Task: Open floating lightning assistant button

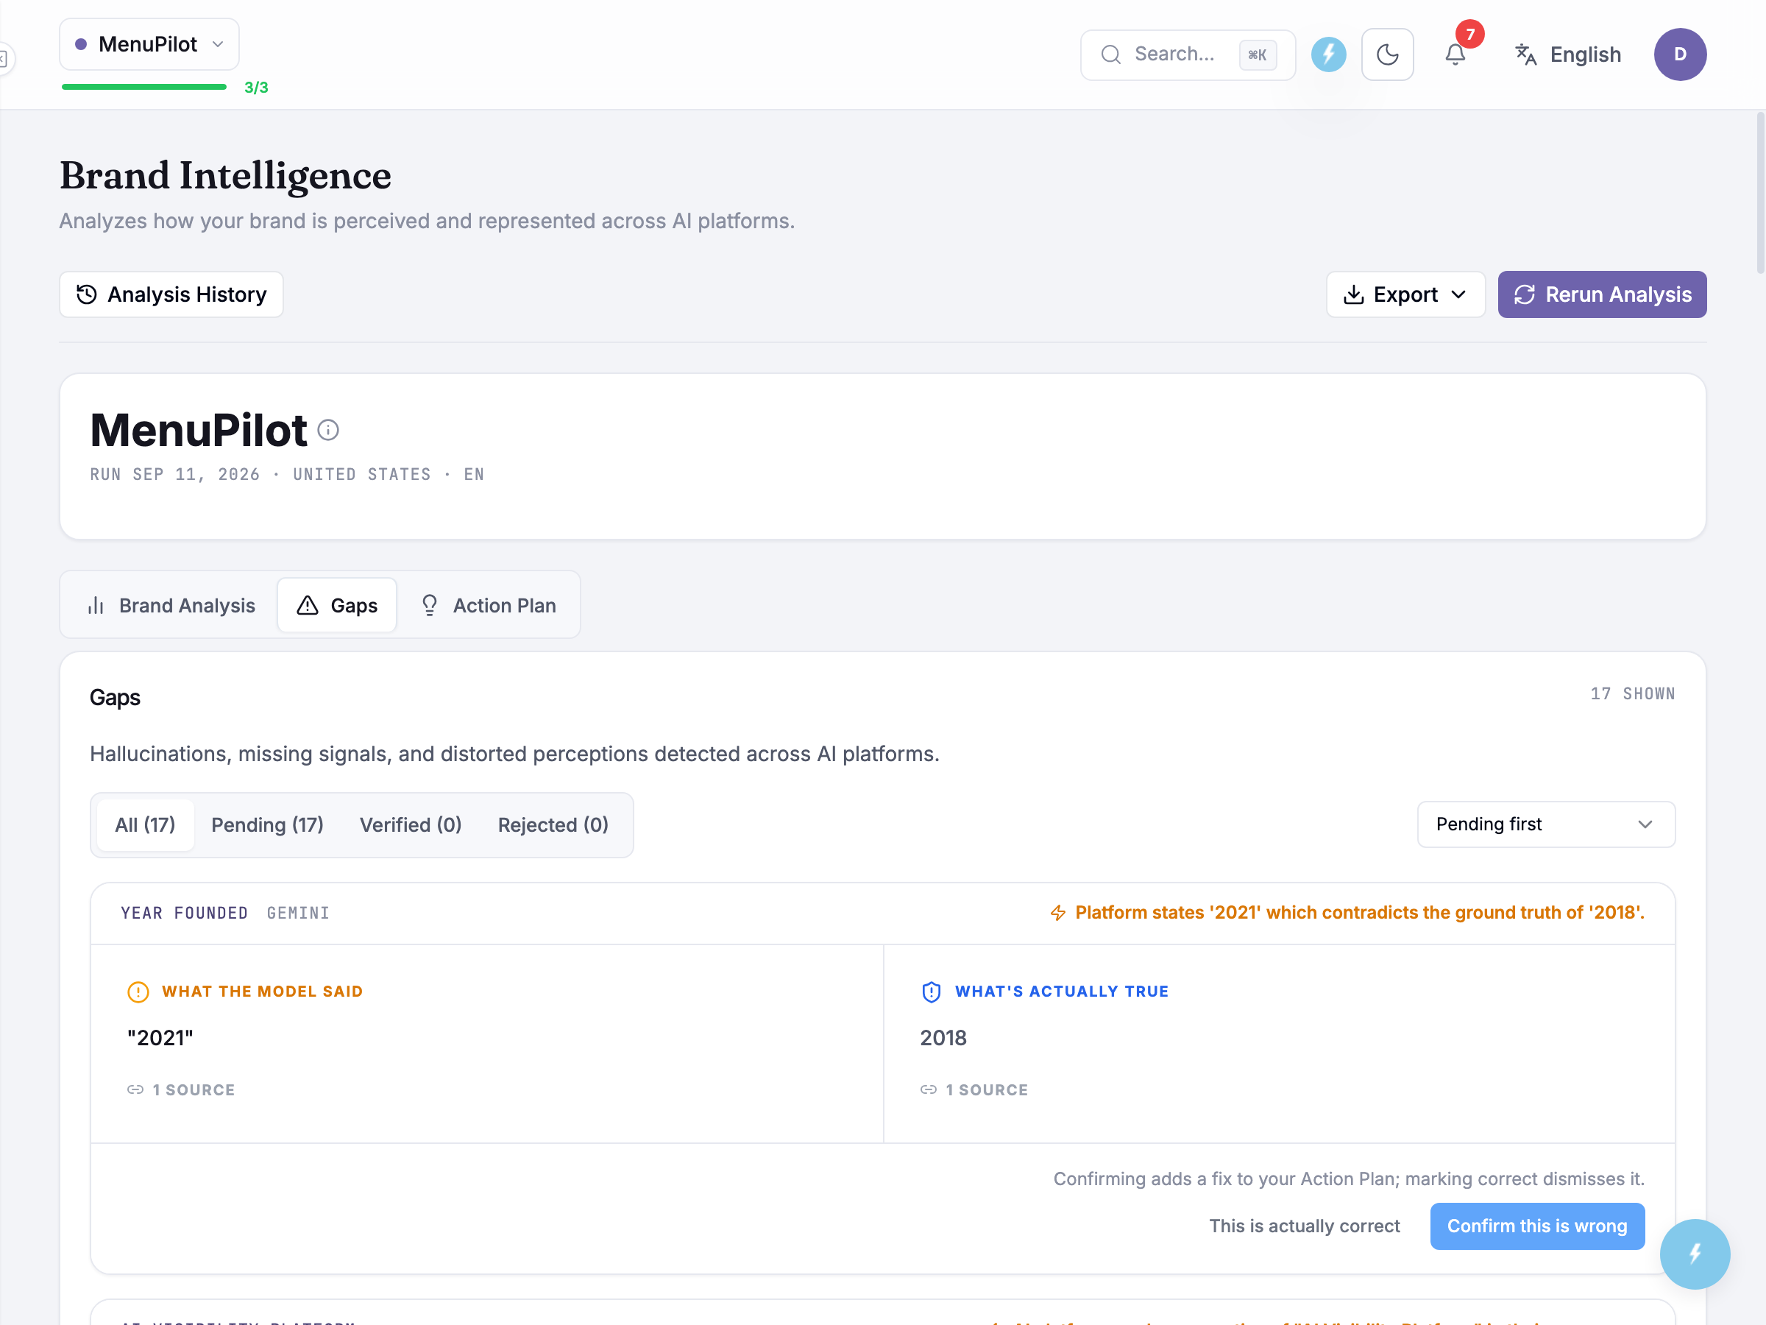Action: (1695, 1254)
